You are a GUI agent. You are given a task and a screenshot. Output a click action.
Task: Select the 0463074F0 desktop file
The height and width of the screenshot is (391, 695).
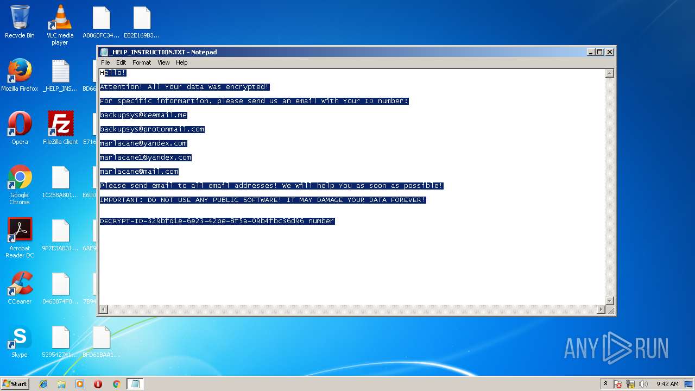[60, 288]
